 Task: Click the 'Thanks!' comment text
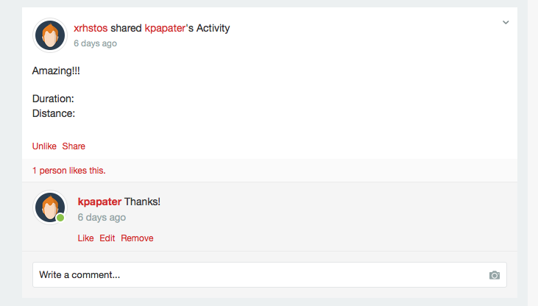[142, 202]
